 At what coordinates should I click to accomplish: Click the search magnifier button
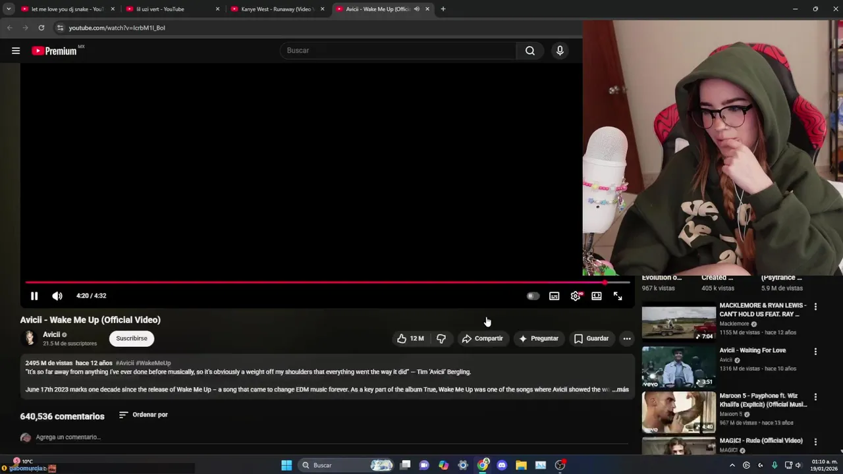[530, 51]
